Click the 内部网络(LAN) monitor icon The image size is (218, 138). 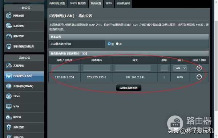9,76
